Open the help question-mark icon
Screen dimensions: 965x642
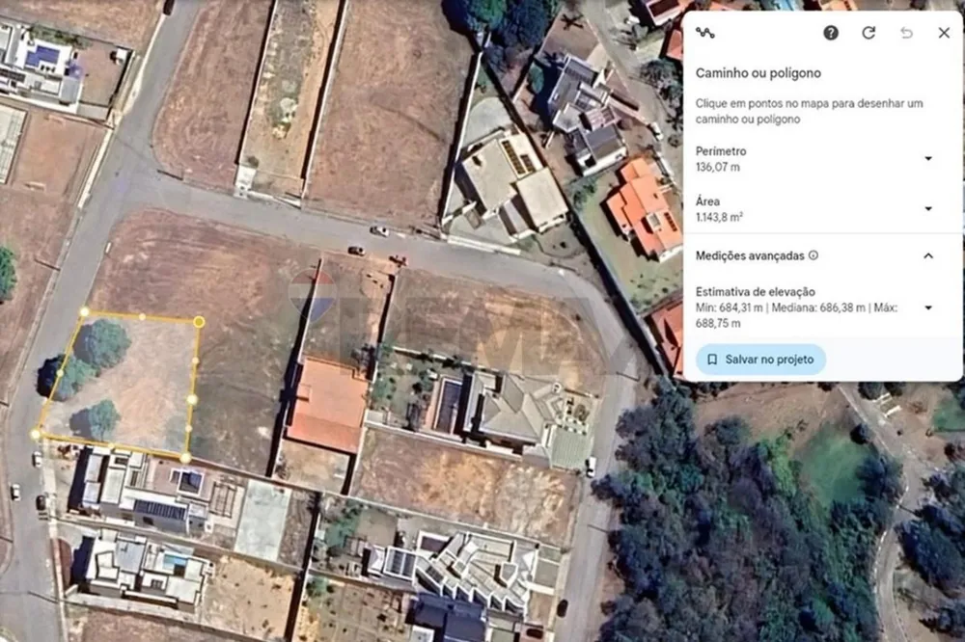click(831, 33)
